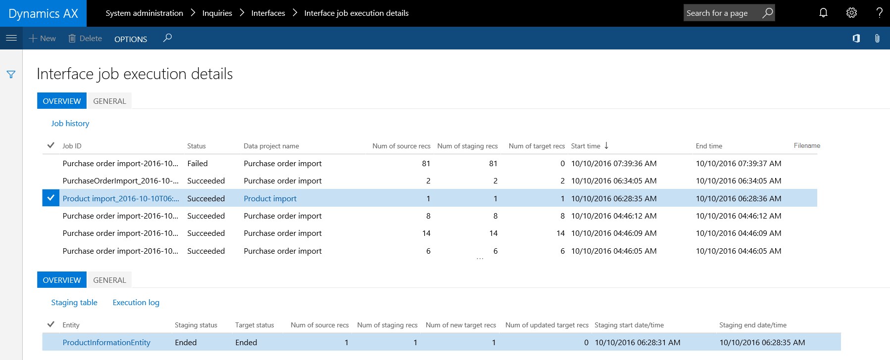
Task: Click the Job history link
Action: pos(70,123)
